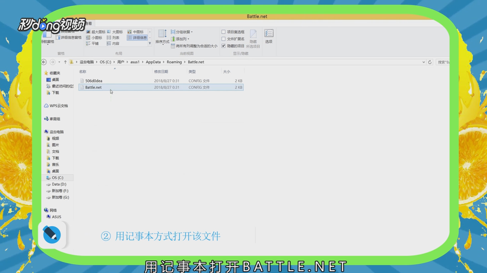The height and width of the screenshot is (273, 487).
Task: Click asus1 in the address path
Action: point(135,62)
